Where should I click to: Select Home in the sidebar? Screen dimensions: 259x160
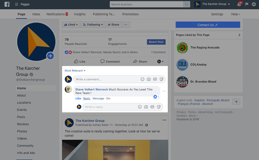tap(36, 88)
